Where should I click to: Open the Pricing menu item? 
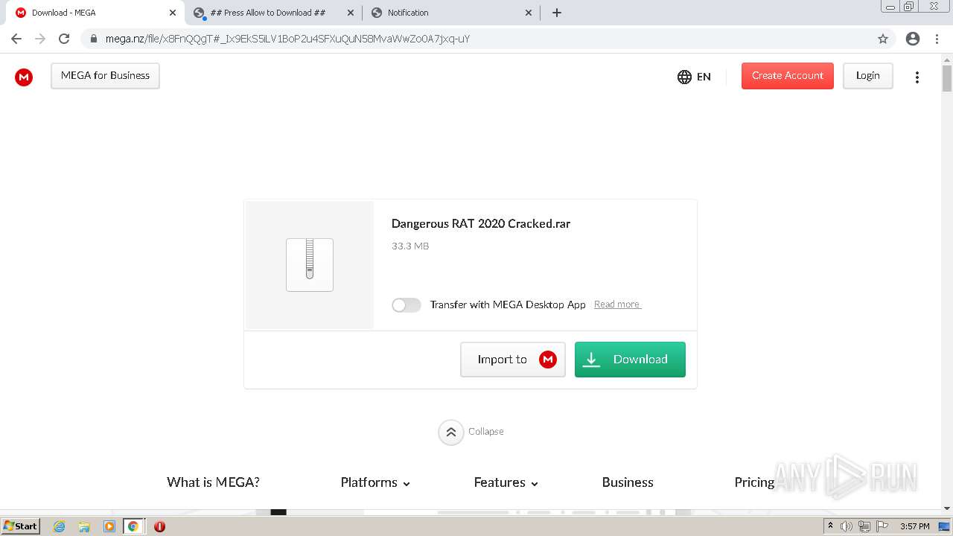(x=754, y=482)
